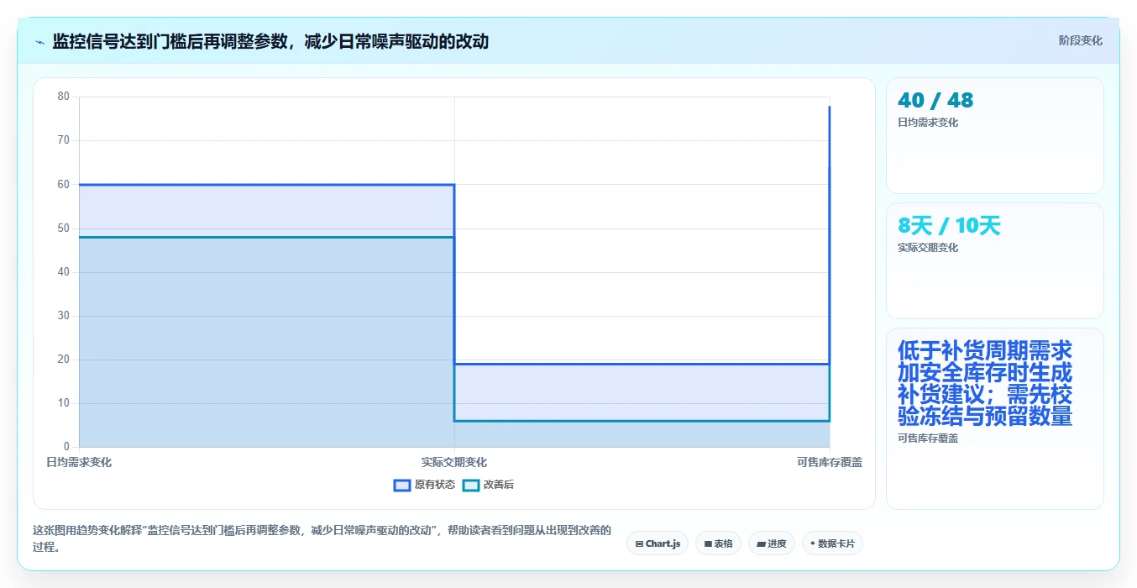
Task: Open the 8天 / 10天 stat card
Action: click(994, 260)
